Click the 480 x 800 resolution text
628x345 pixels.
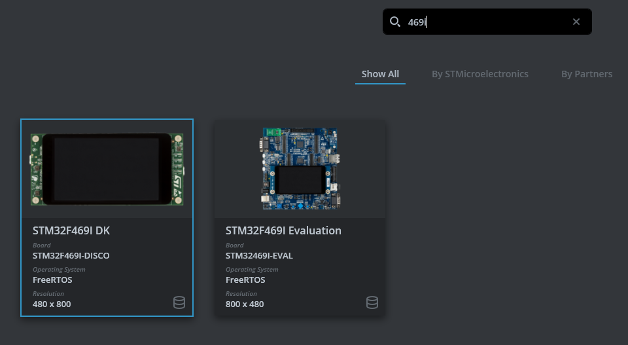tap(52, 304)
